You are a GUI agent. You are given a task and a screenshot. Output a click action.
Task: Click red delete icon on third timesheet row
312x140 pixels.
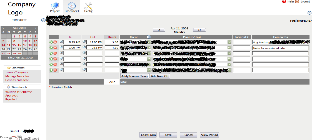55,53
